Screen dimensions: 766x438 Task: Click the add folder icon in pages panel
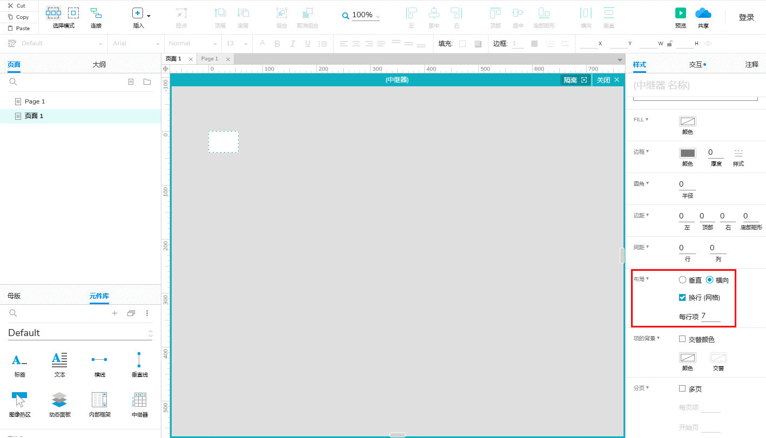[147, 82]
